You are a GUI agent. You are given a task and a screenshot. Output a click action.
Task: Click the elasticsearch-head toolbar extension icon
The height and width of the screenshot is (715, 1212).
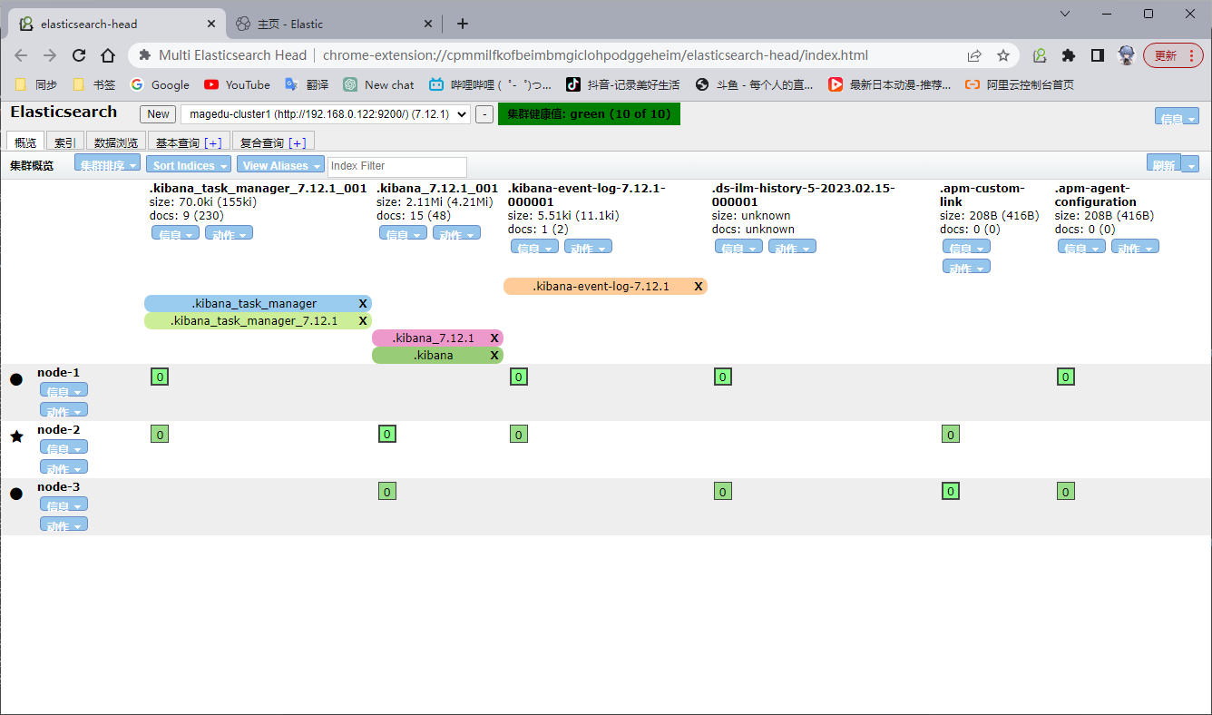[x=1040, y=55]
